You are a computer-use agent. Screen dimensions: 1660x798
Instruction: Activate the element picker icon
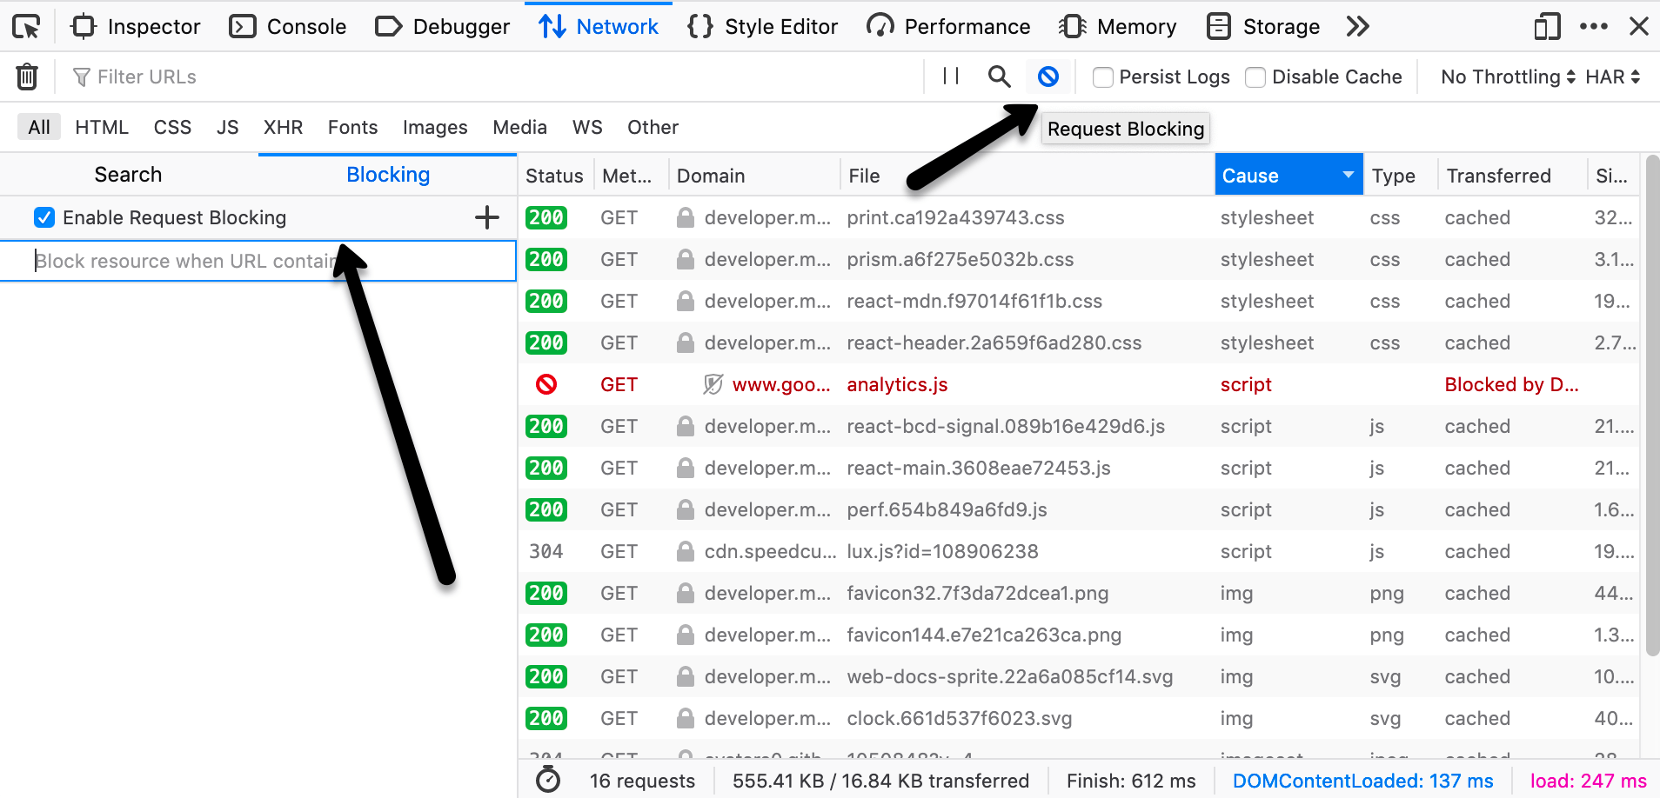click(x=27, y=27)
